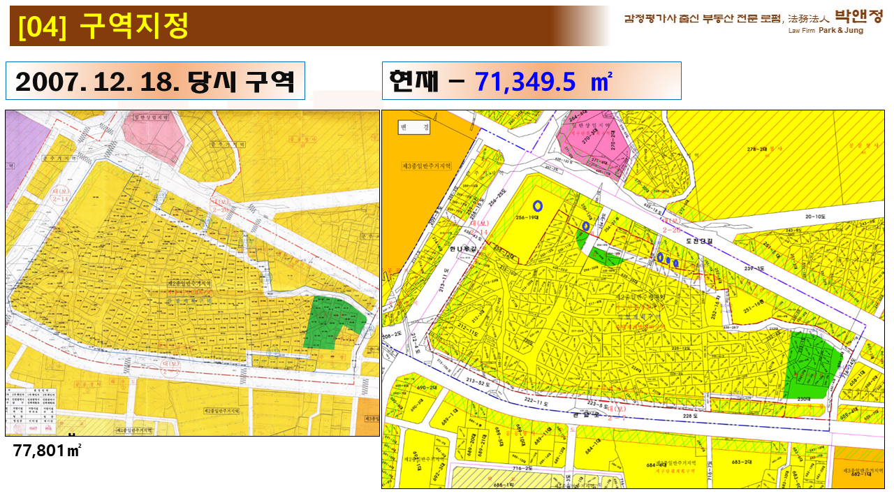Click the 현재 – 71,349.5 ㎡ label box
Viewport: 894px width, 503px height.
pyautogui.click(x=531, y=81)
